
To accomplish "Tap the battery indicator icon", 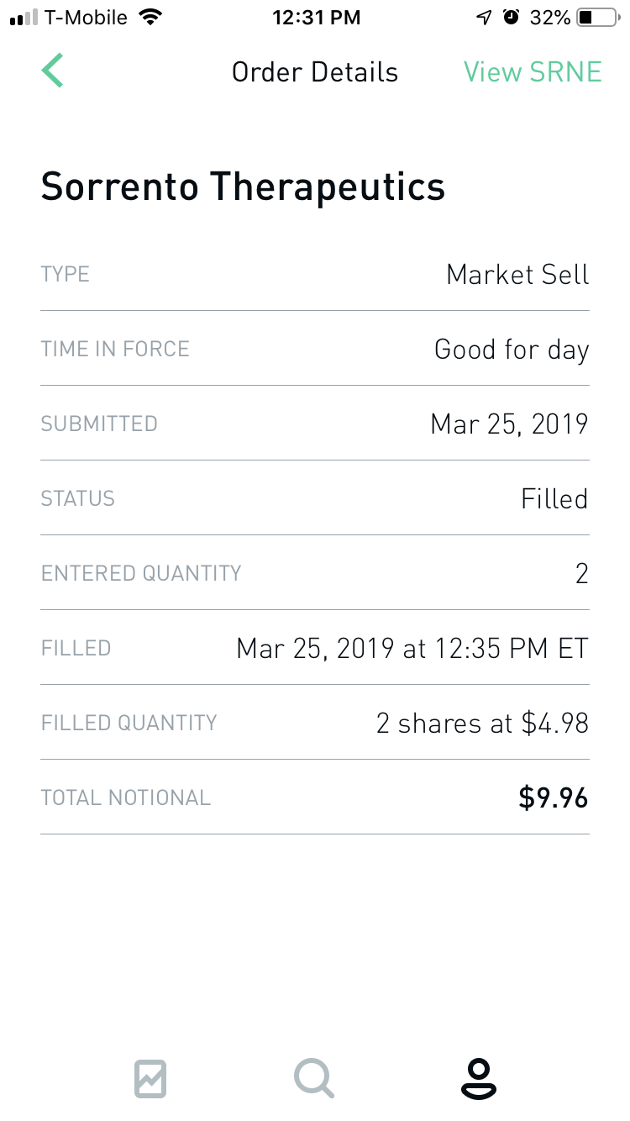I will tap(597, 18).
